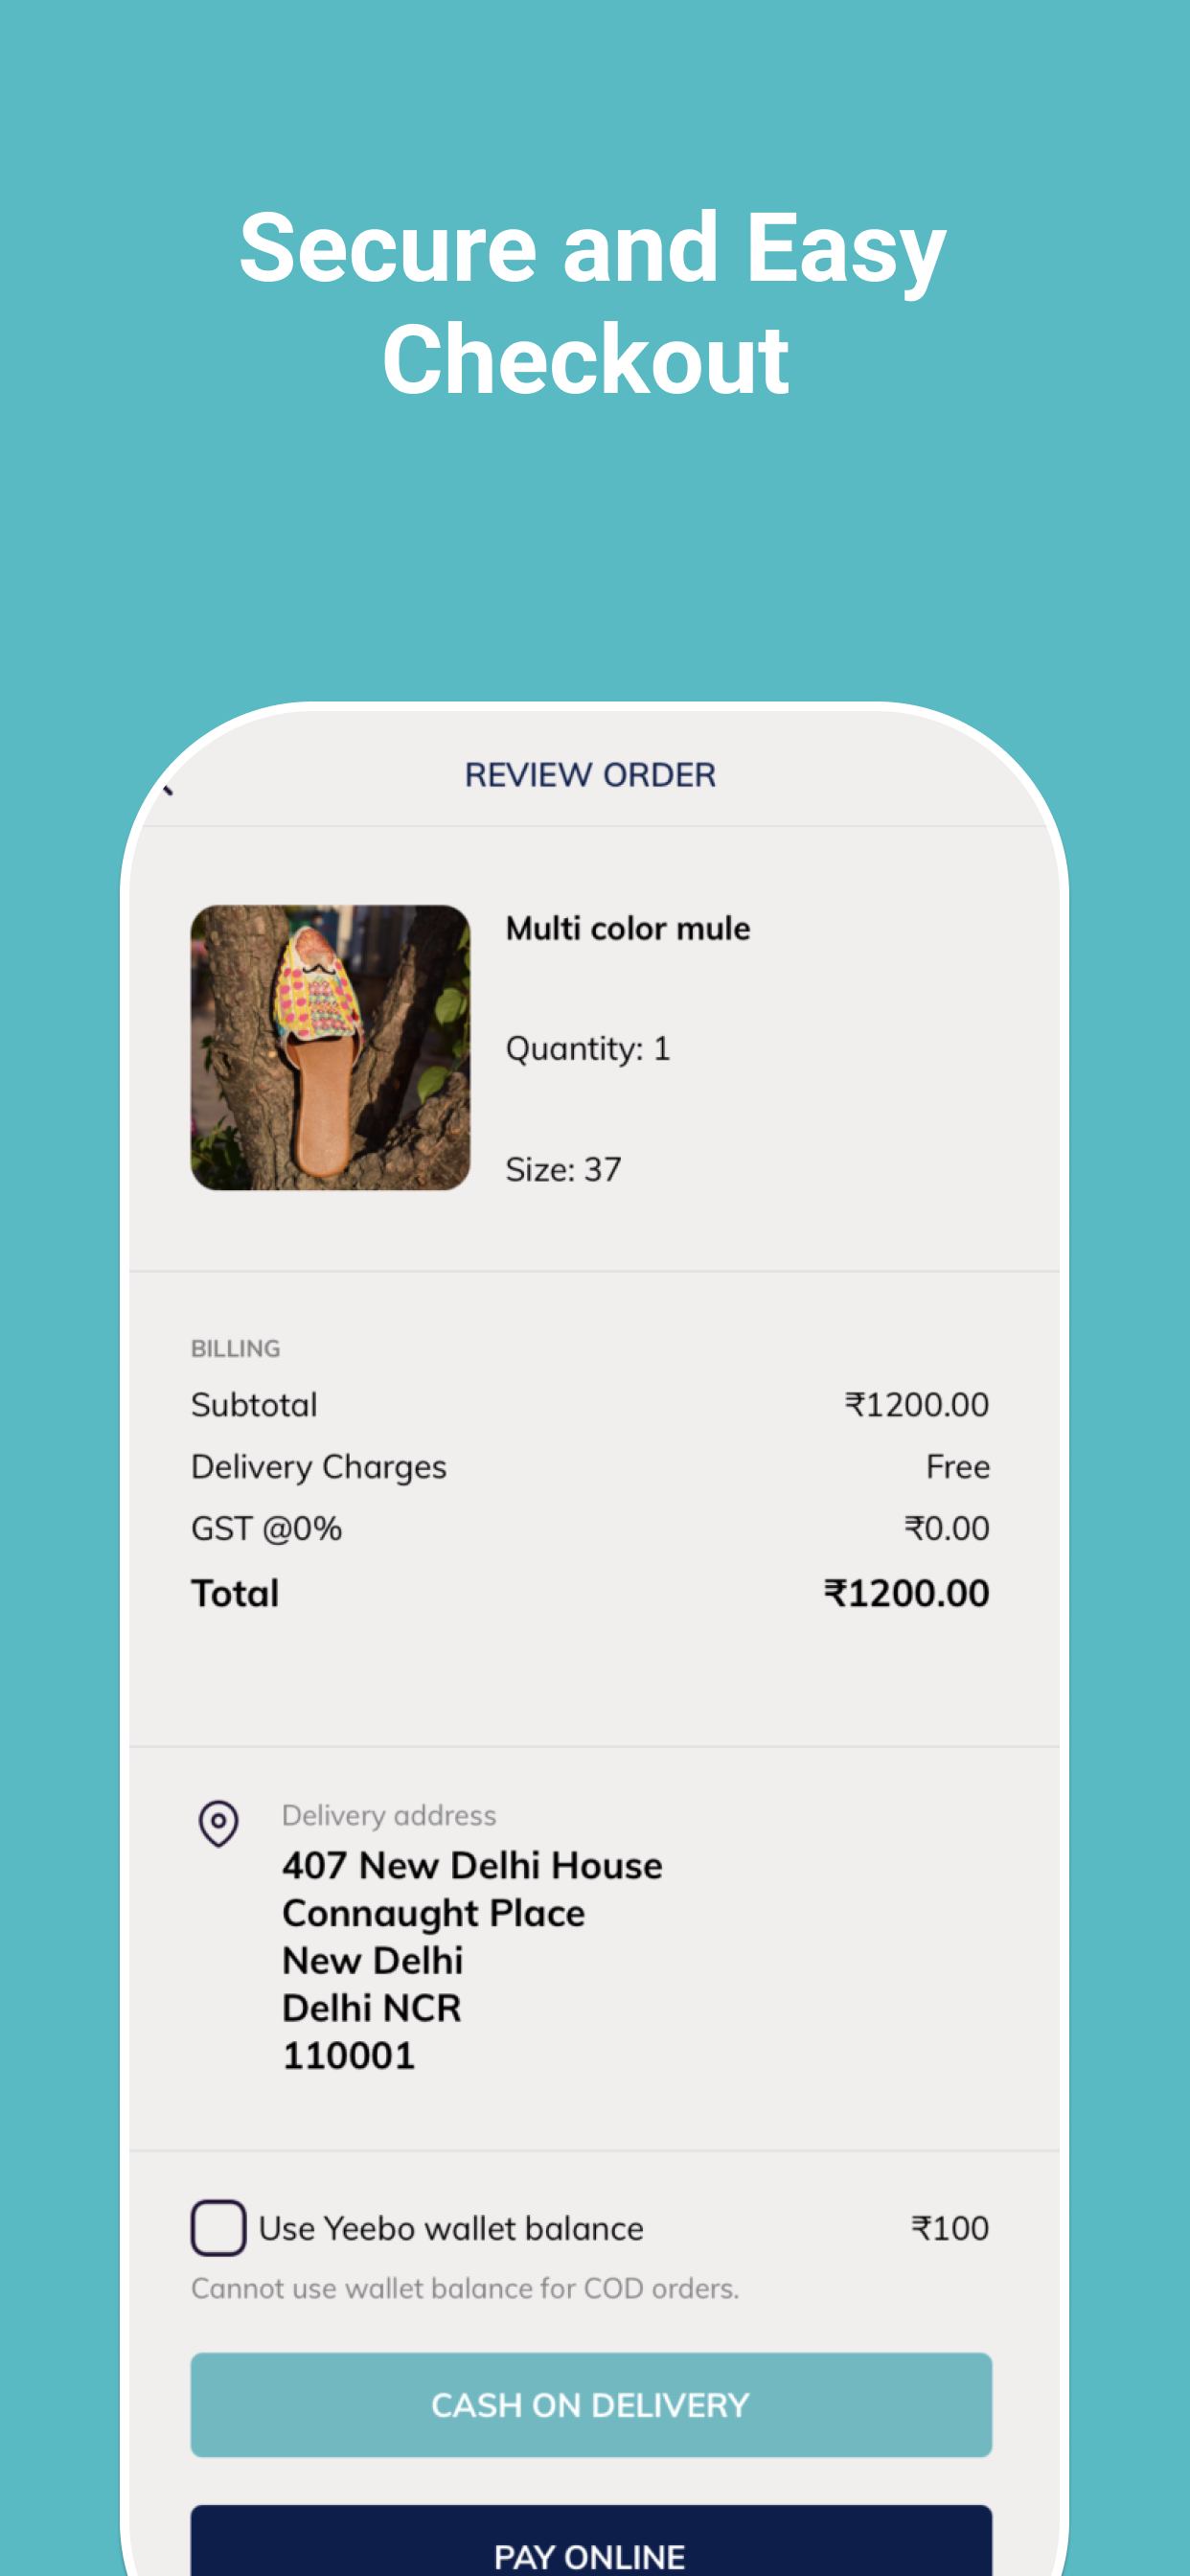
Task: Tap the GST @0% row label
Action: point(266,1528)
